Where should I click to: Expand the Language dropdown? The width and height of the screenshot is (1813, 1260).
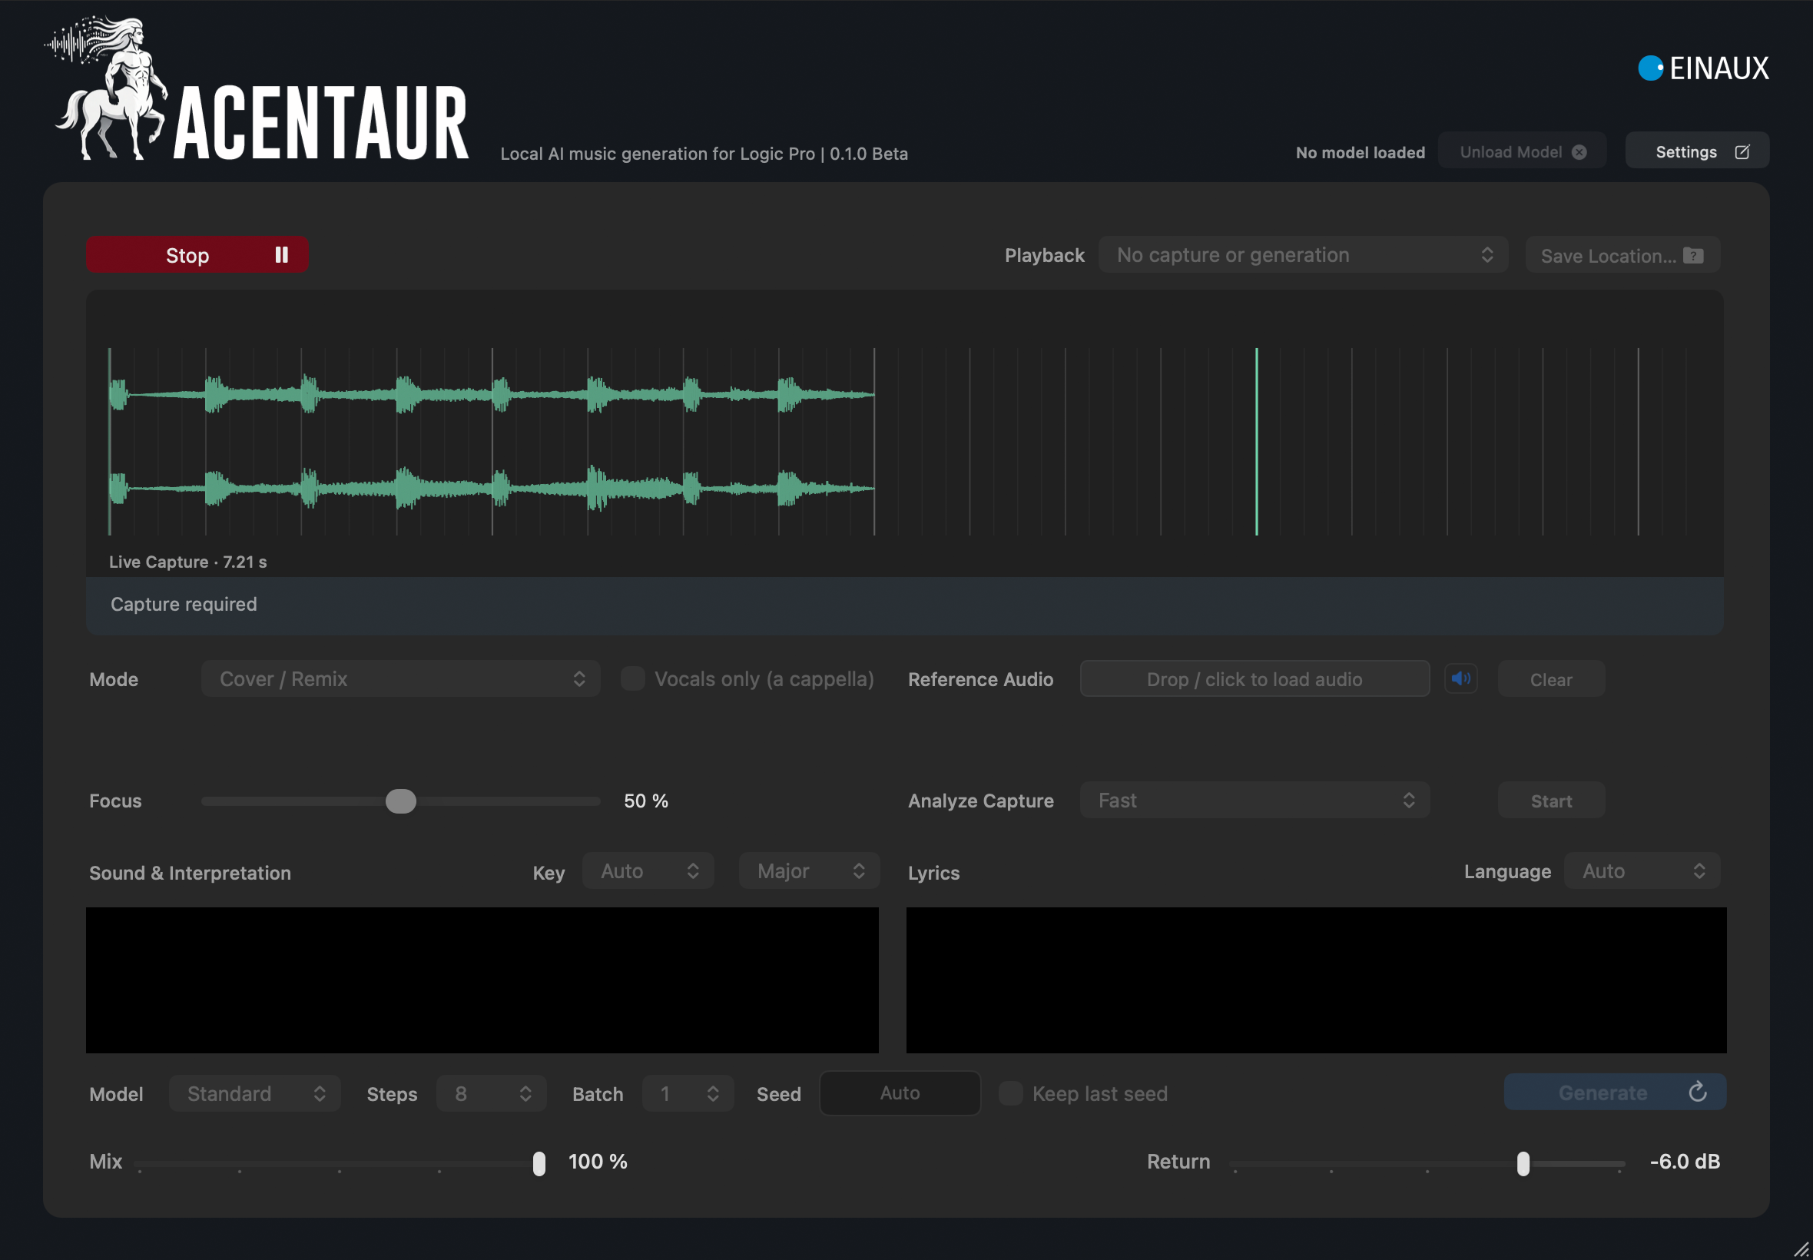point(1642,871)
